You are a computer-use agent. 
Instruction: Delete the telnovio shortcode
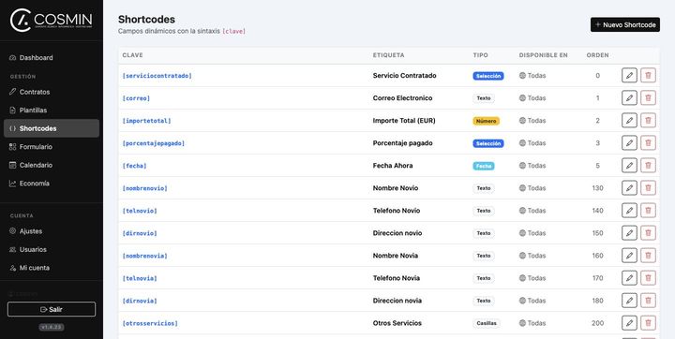click(648, 211)
